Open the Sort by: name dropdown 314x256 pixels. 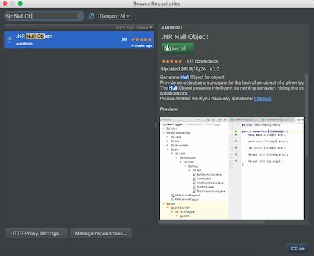134,28
